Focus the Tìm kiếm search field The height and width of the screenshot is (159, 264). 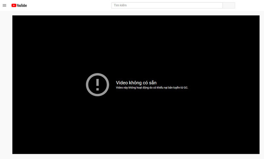167,6
